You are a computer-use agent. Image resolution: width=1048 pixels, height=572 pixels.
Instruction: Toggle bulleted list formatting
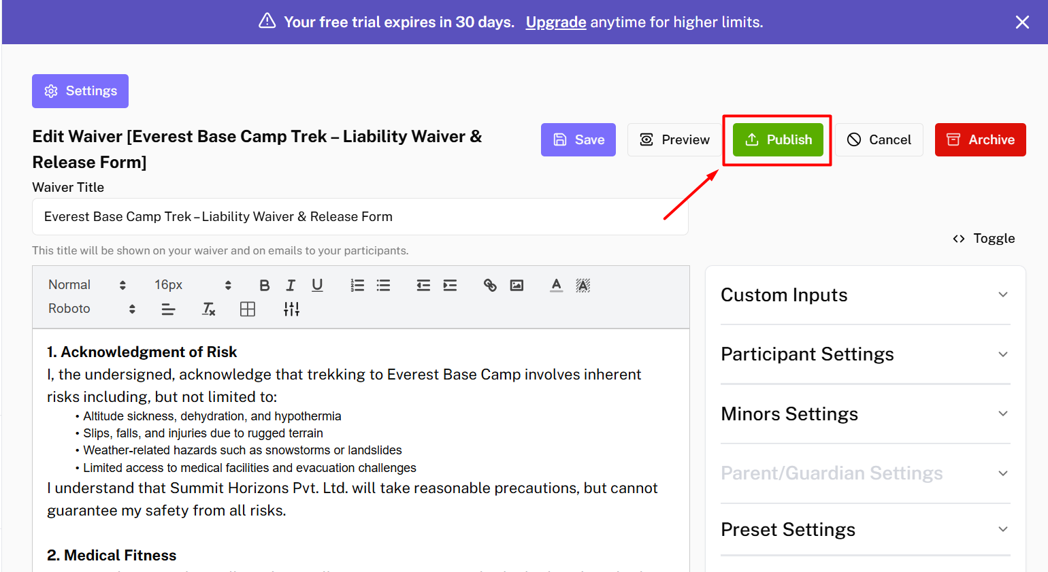click(384, 285)
